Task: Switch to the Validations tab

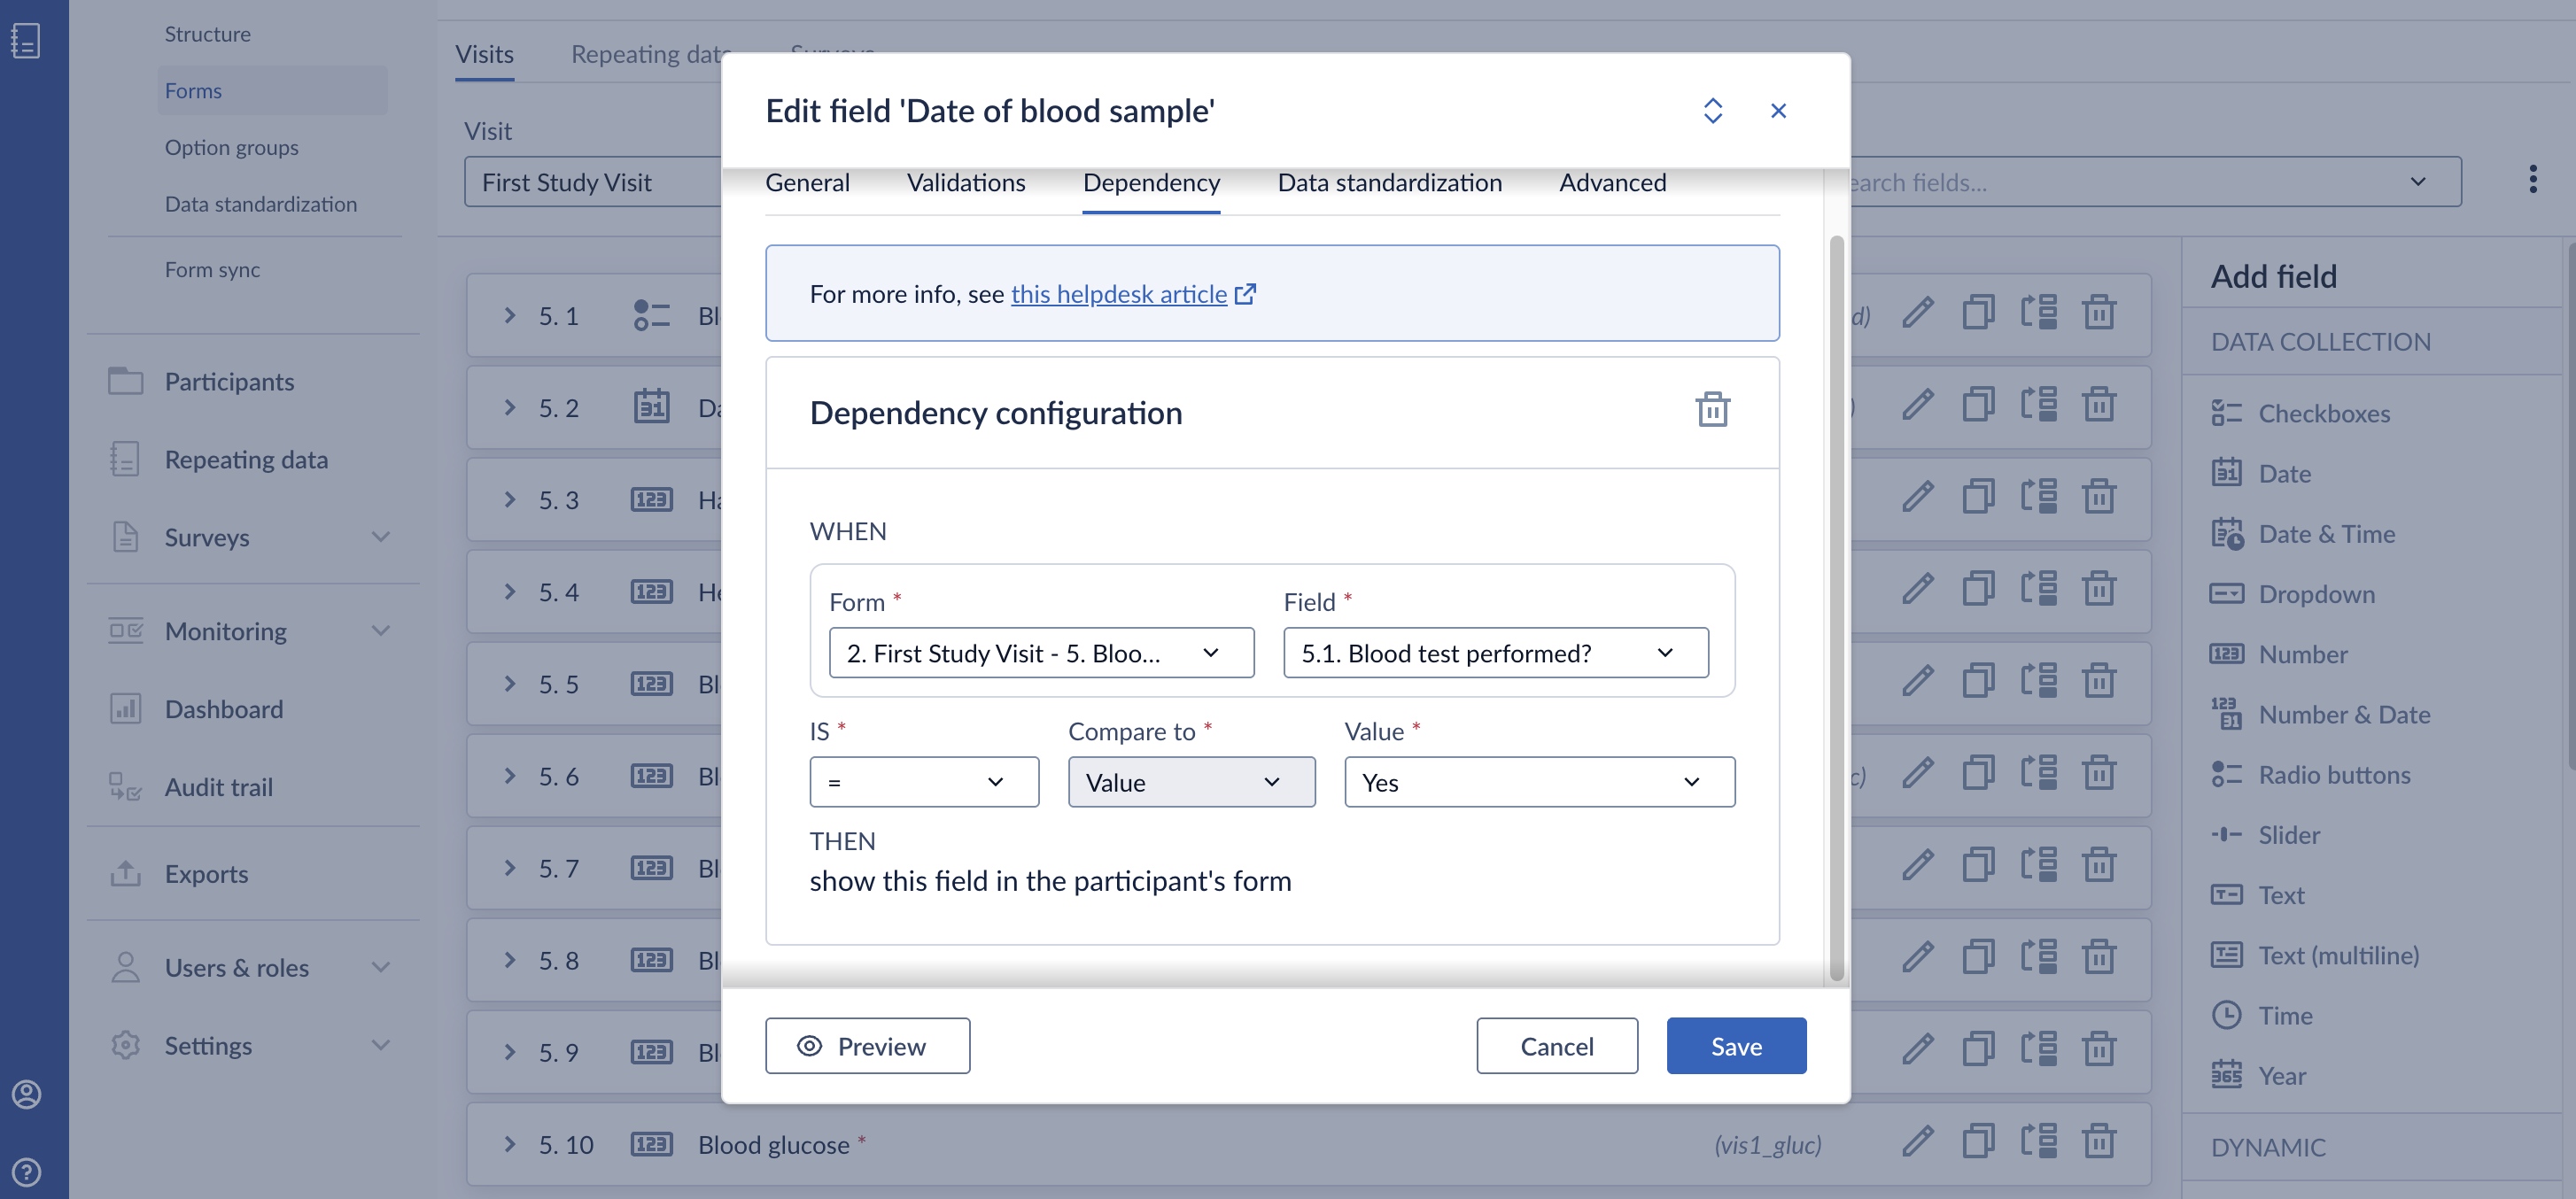Action: point(965,182)
